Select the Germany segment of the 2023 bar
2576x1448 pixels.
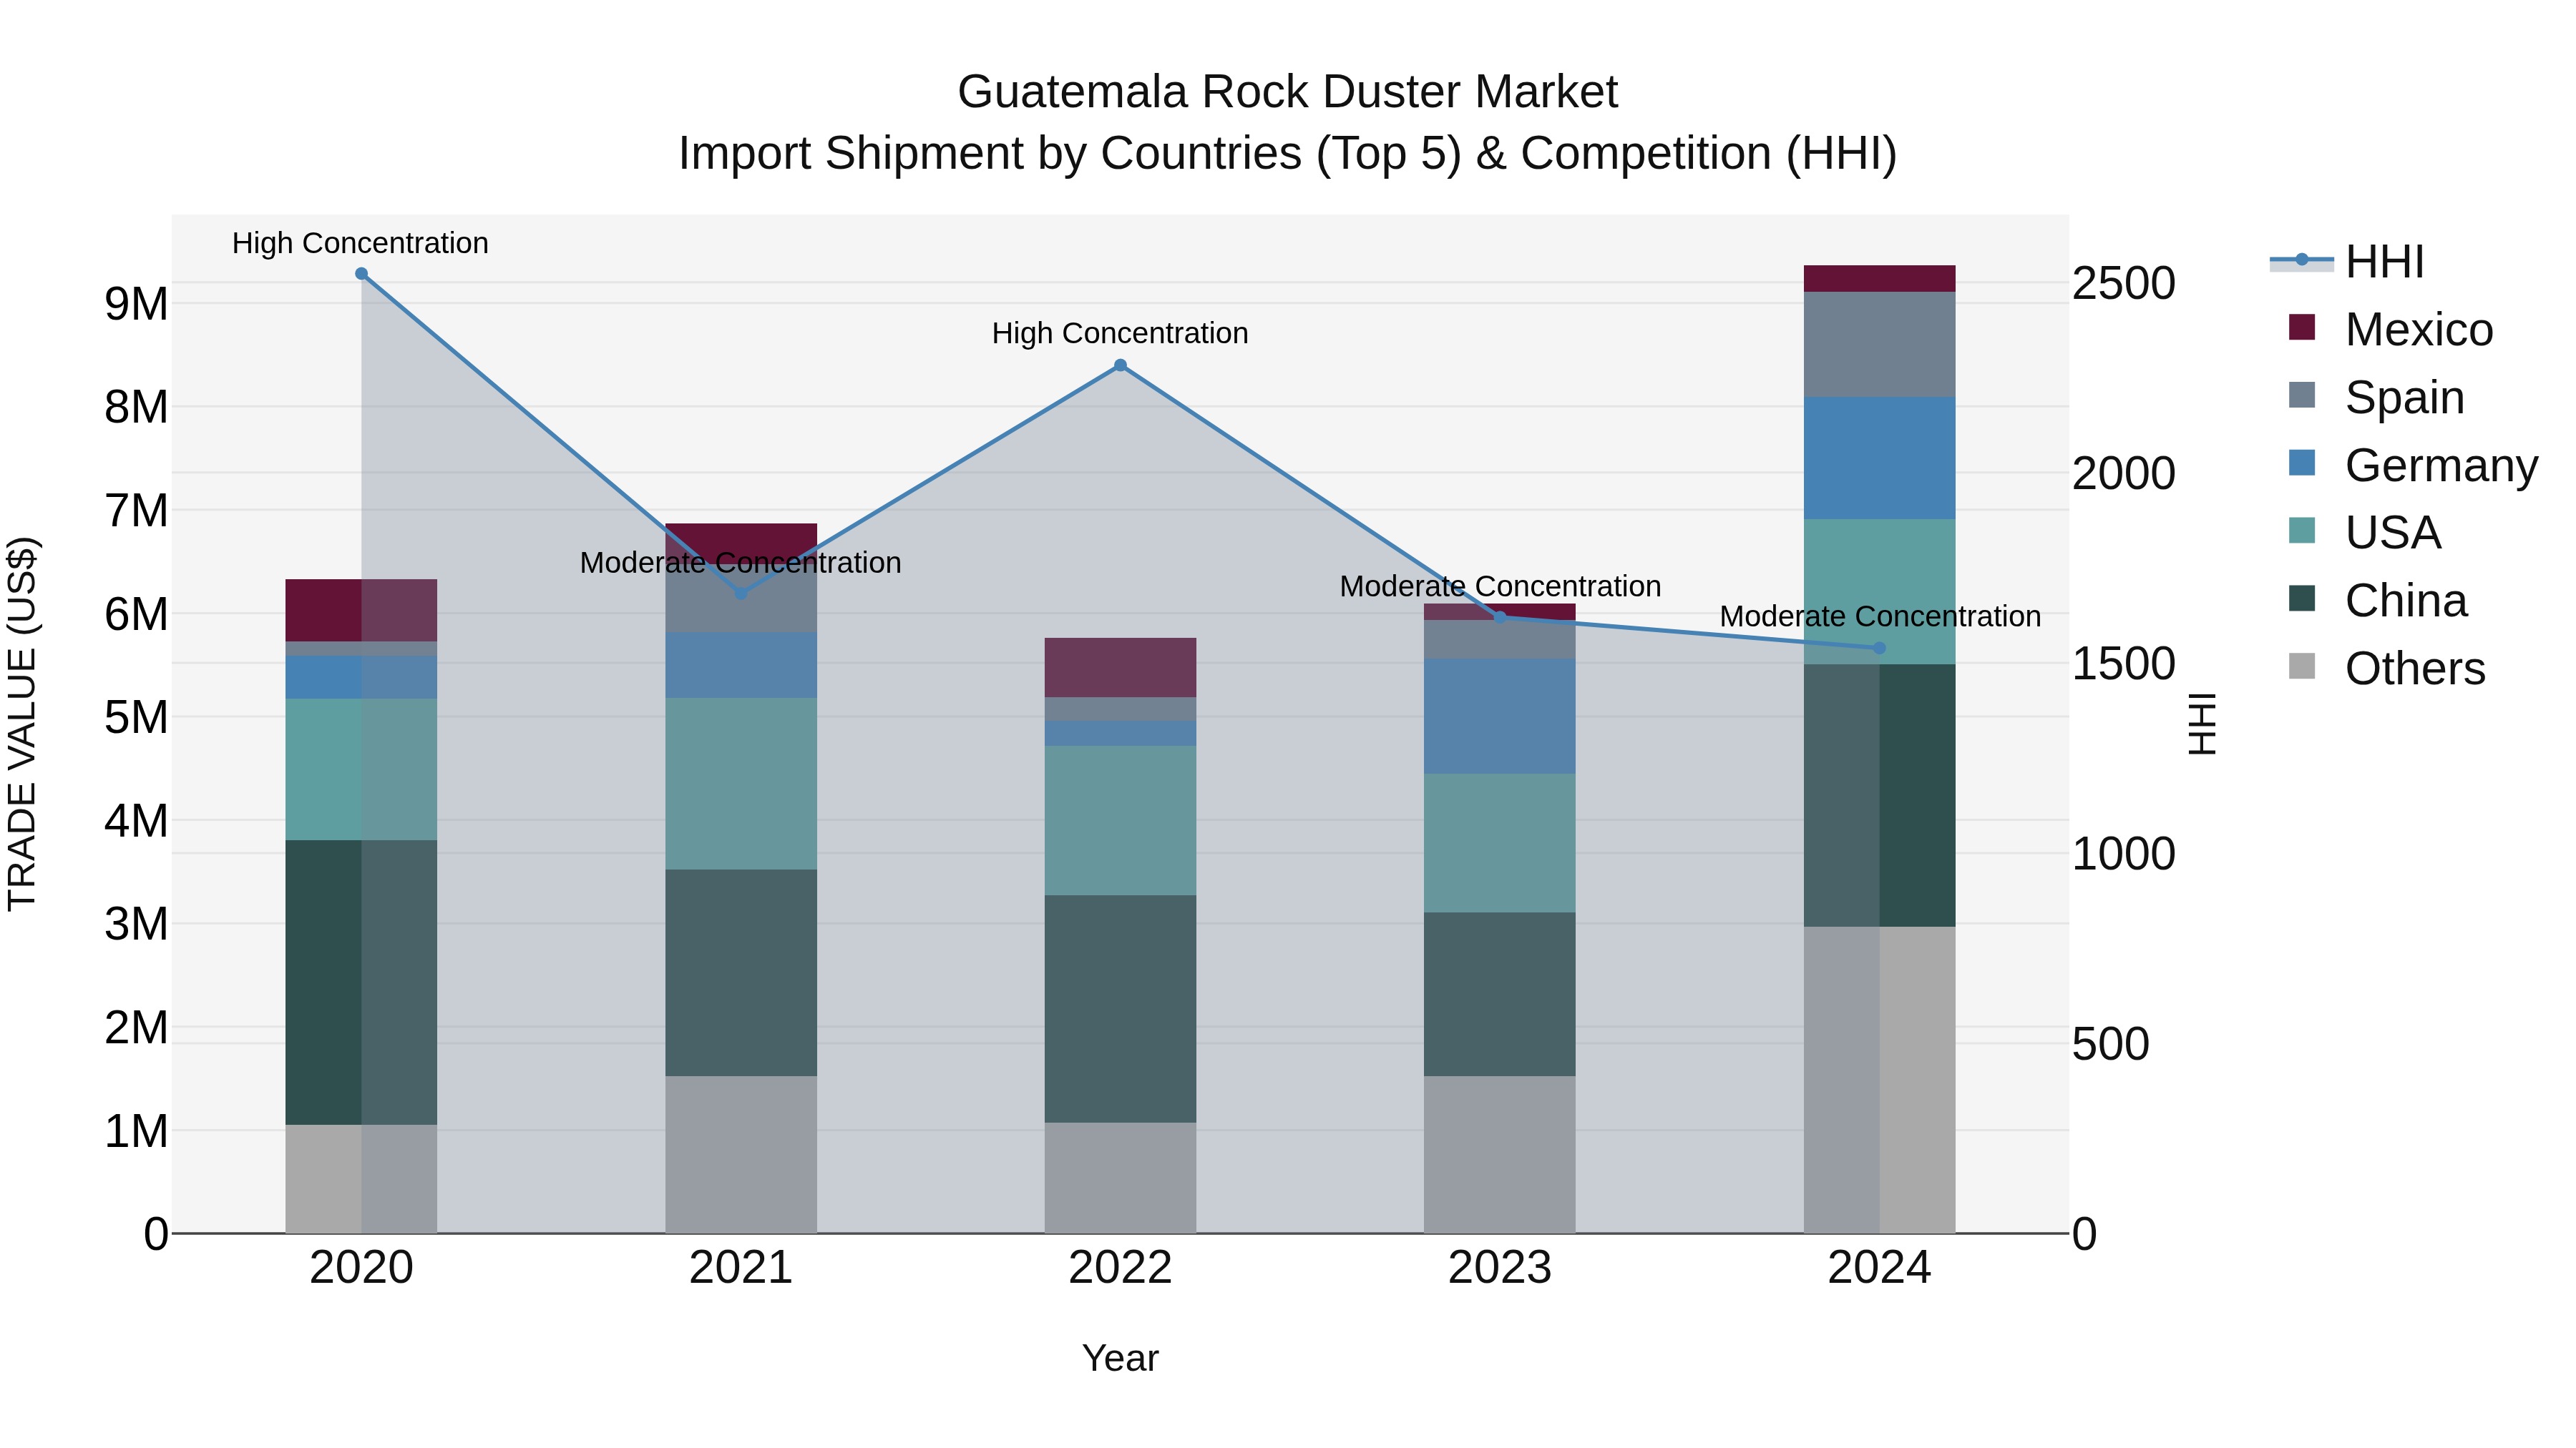(1500, 716)
